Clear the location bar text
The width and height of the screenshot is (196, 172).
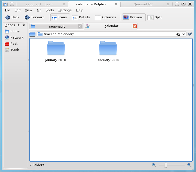pyautogui.click(x=178, y=34)
